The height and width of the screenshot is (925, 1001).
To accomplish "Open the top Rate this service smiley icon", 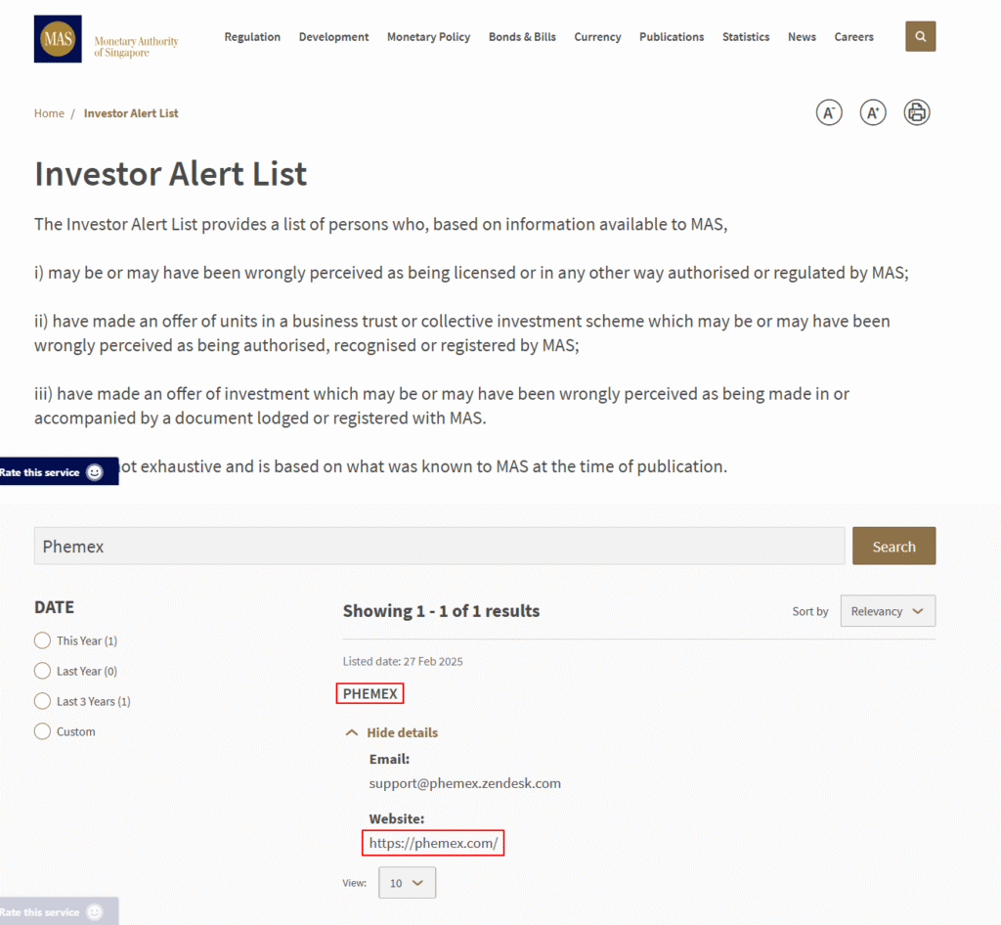I will click(x=95, y=471).
